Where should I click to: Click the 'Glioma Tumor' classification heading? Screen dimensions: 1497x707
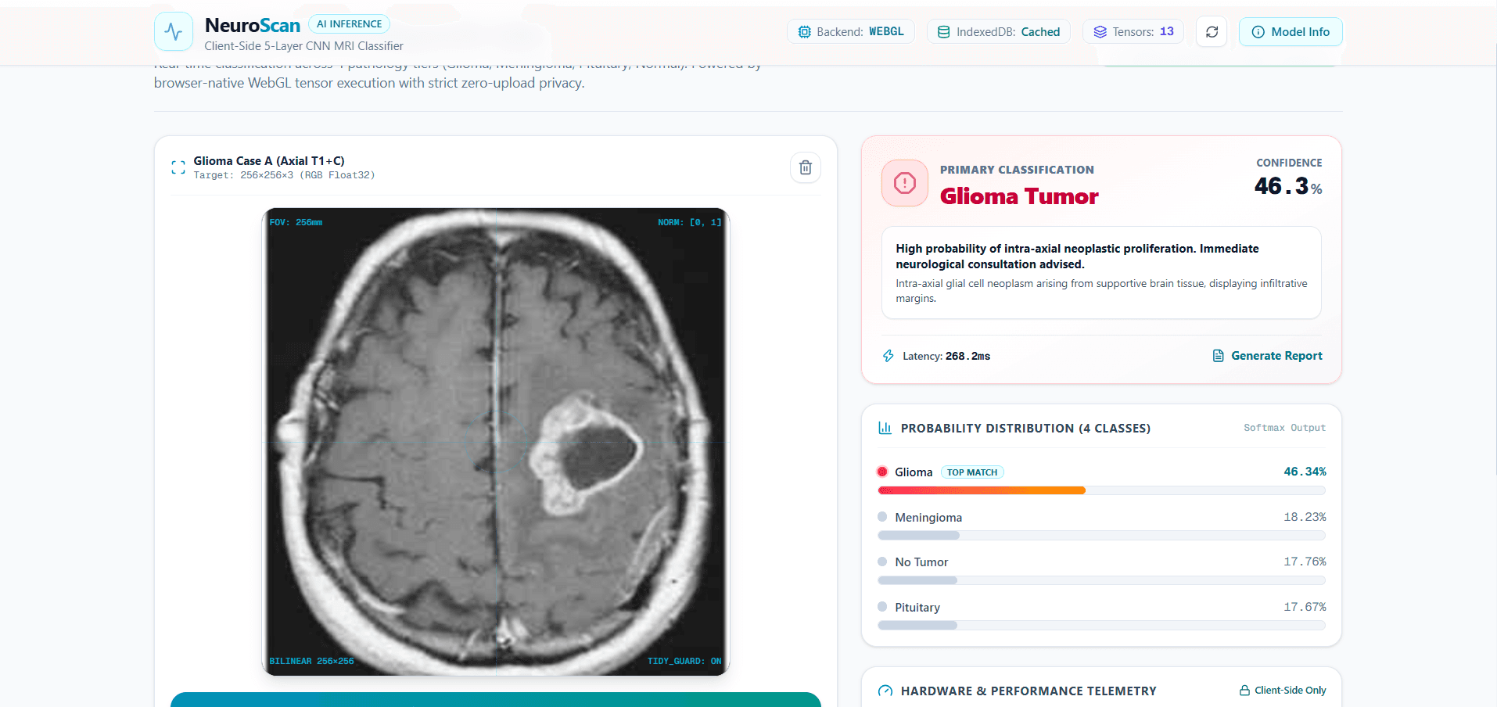pyautogui.click(x=1019, y=196)
